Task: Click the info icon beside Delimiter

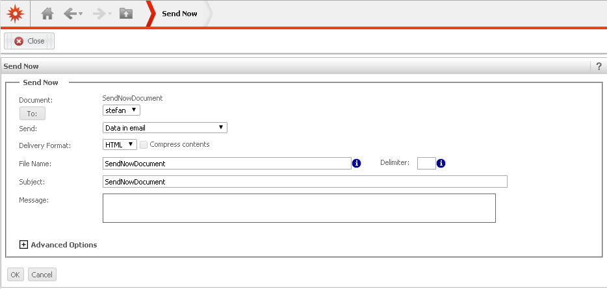Action: (x=441, y=163)
